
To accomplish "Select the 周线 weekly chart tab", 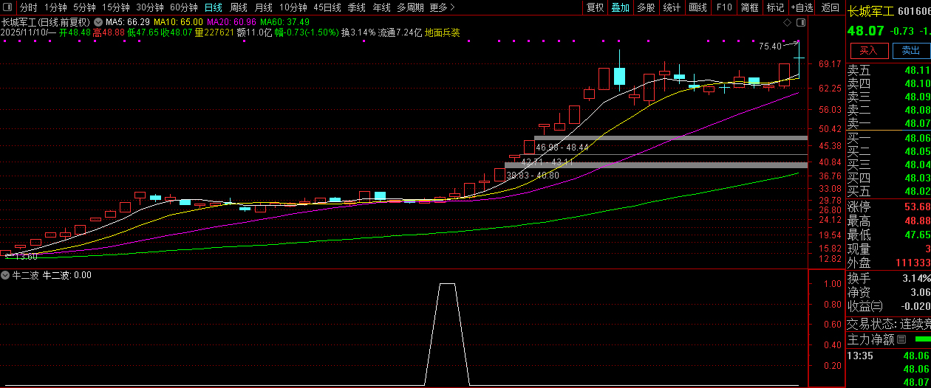I will pyautogui.click(x=239, y=7).
